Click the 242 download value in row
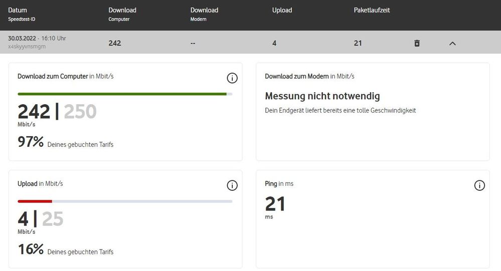The height and width of the screenshot is (271, 501). (x=115, y=43)
